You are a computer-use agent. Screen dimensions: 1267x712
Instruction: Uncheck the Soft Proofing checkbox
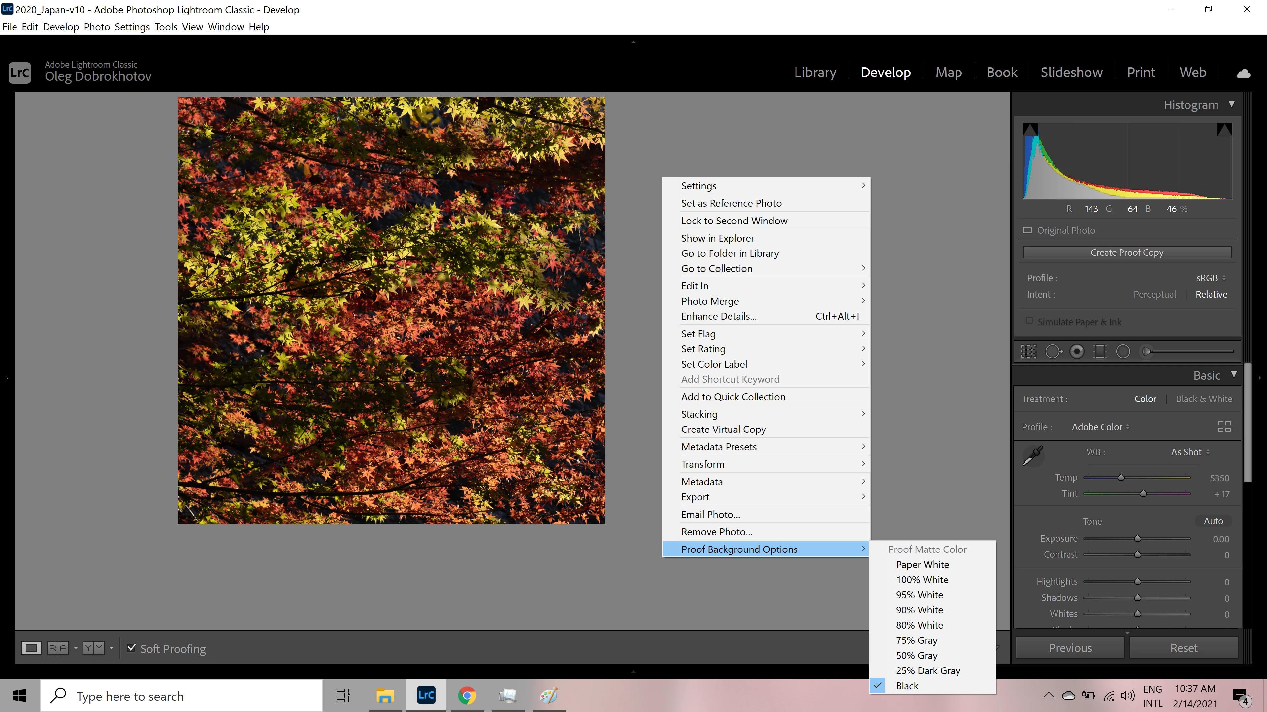(x=131, y=648)
